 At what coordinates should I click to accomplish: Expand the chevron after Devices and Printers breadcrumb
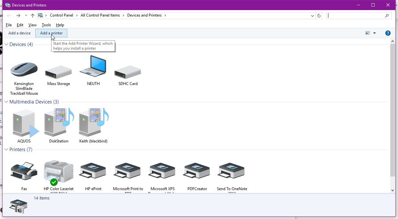click(x=165, y=15)
